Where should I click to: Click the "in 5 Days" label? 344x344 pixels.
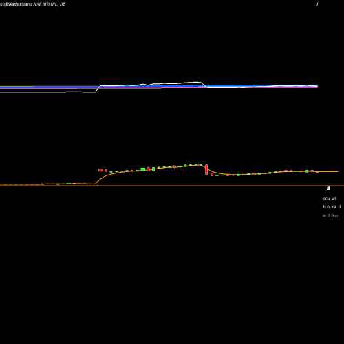331,215
